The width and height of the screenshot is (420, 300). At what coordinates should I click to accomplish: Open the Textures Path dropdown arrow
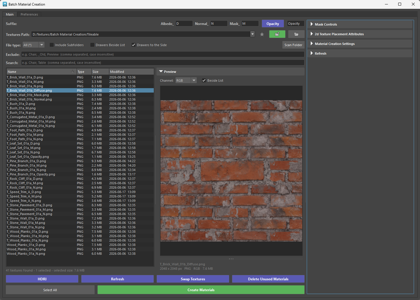252,34
